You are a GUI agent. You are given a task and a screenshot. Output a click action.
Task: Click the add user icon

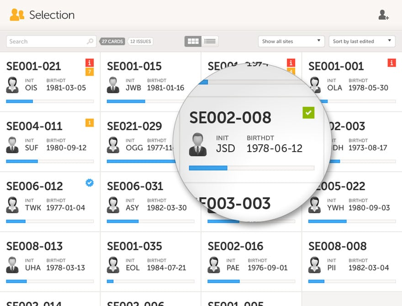[384, 15]
